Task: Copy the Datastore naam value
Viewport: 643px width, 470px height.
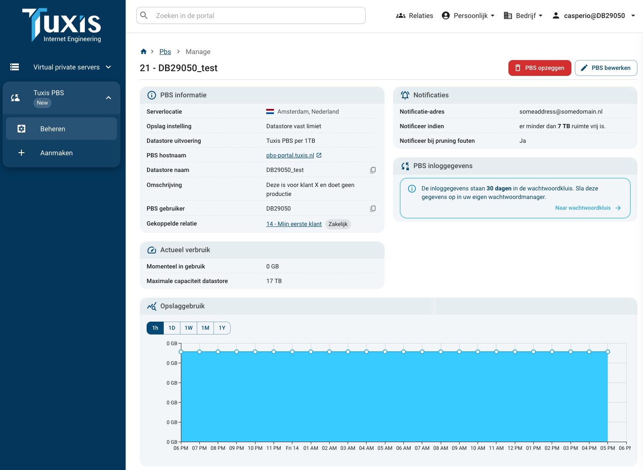Action: point(373,170)
